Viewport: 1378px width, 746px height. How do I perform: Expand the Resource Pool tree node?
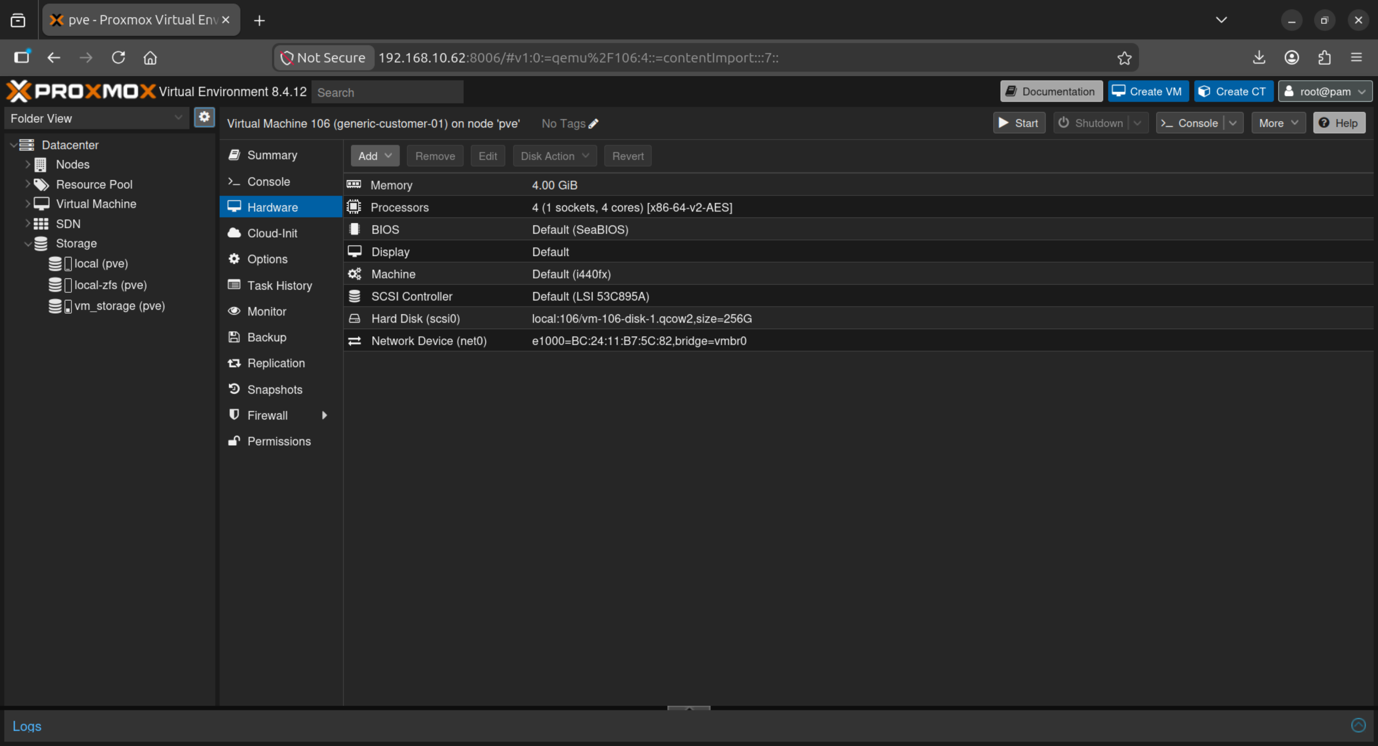[27, 184]
